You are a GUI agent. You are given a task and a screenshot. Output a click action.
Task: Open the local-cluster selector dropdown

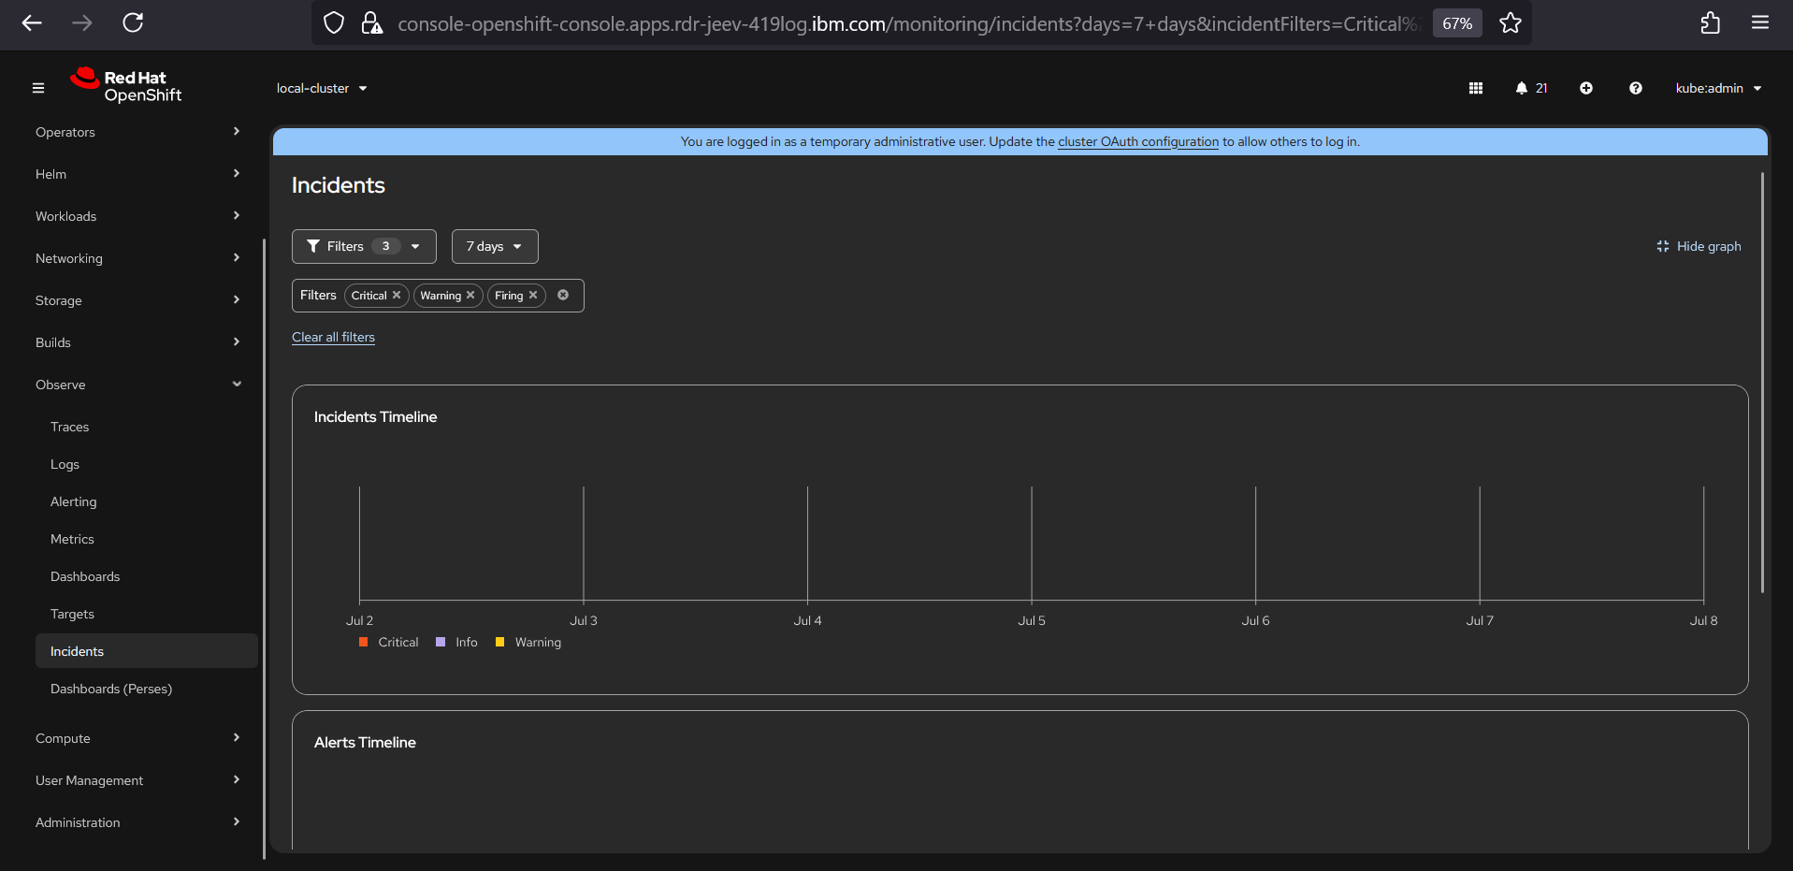[322, 88]
